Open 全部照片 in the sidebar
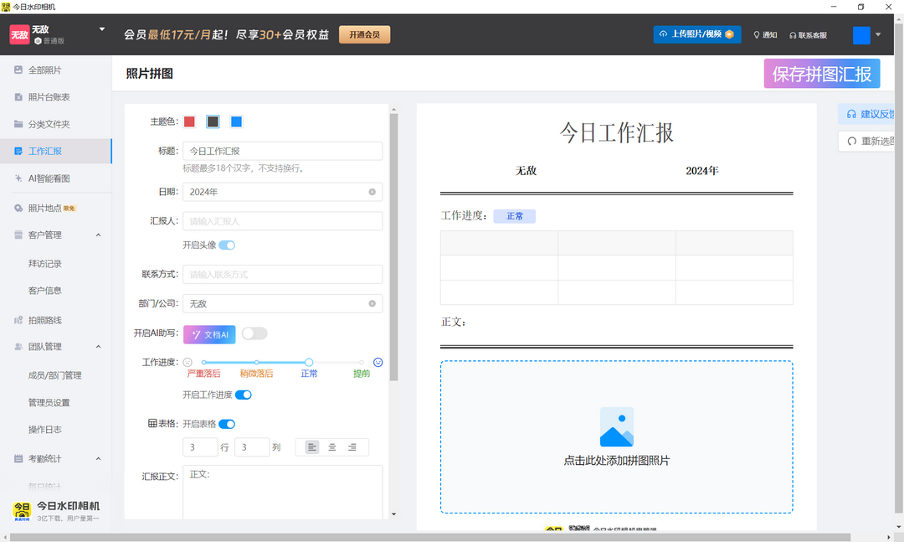Screen dimensions: 904x542 44,70
